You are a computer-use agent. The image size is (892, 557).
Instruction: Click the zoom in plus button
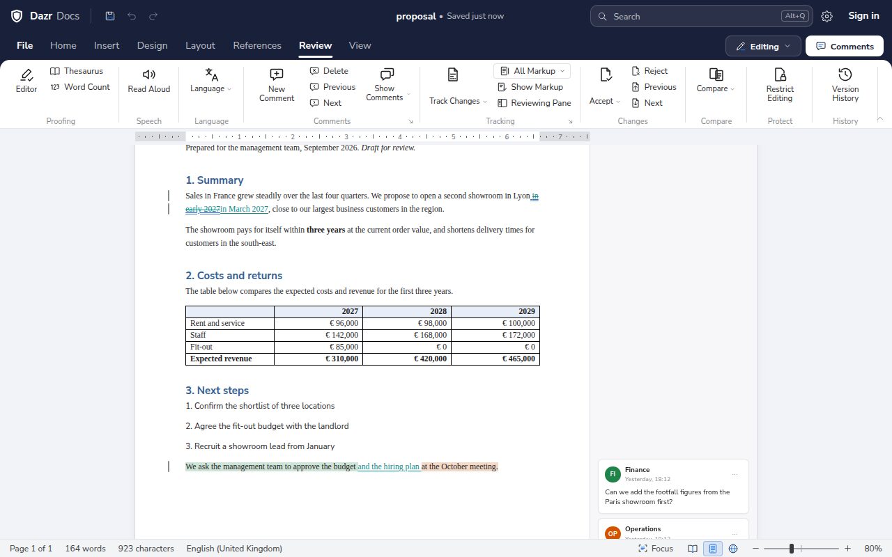coord(847,549)
